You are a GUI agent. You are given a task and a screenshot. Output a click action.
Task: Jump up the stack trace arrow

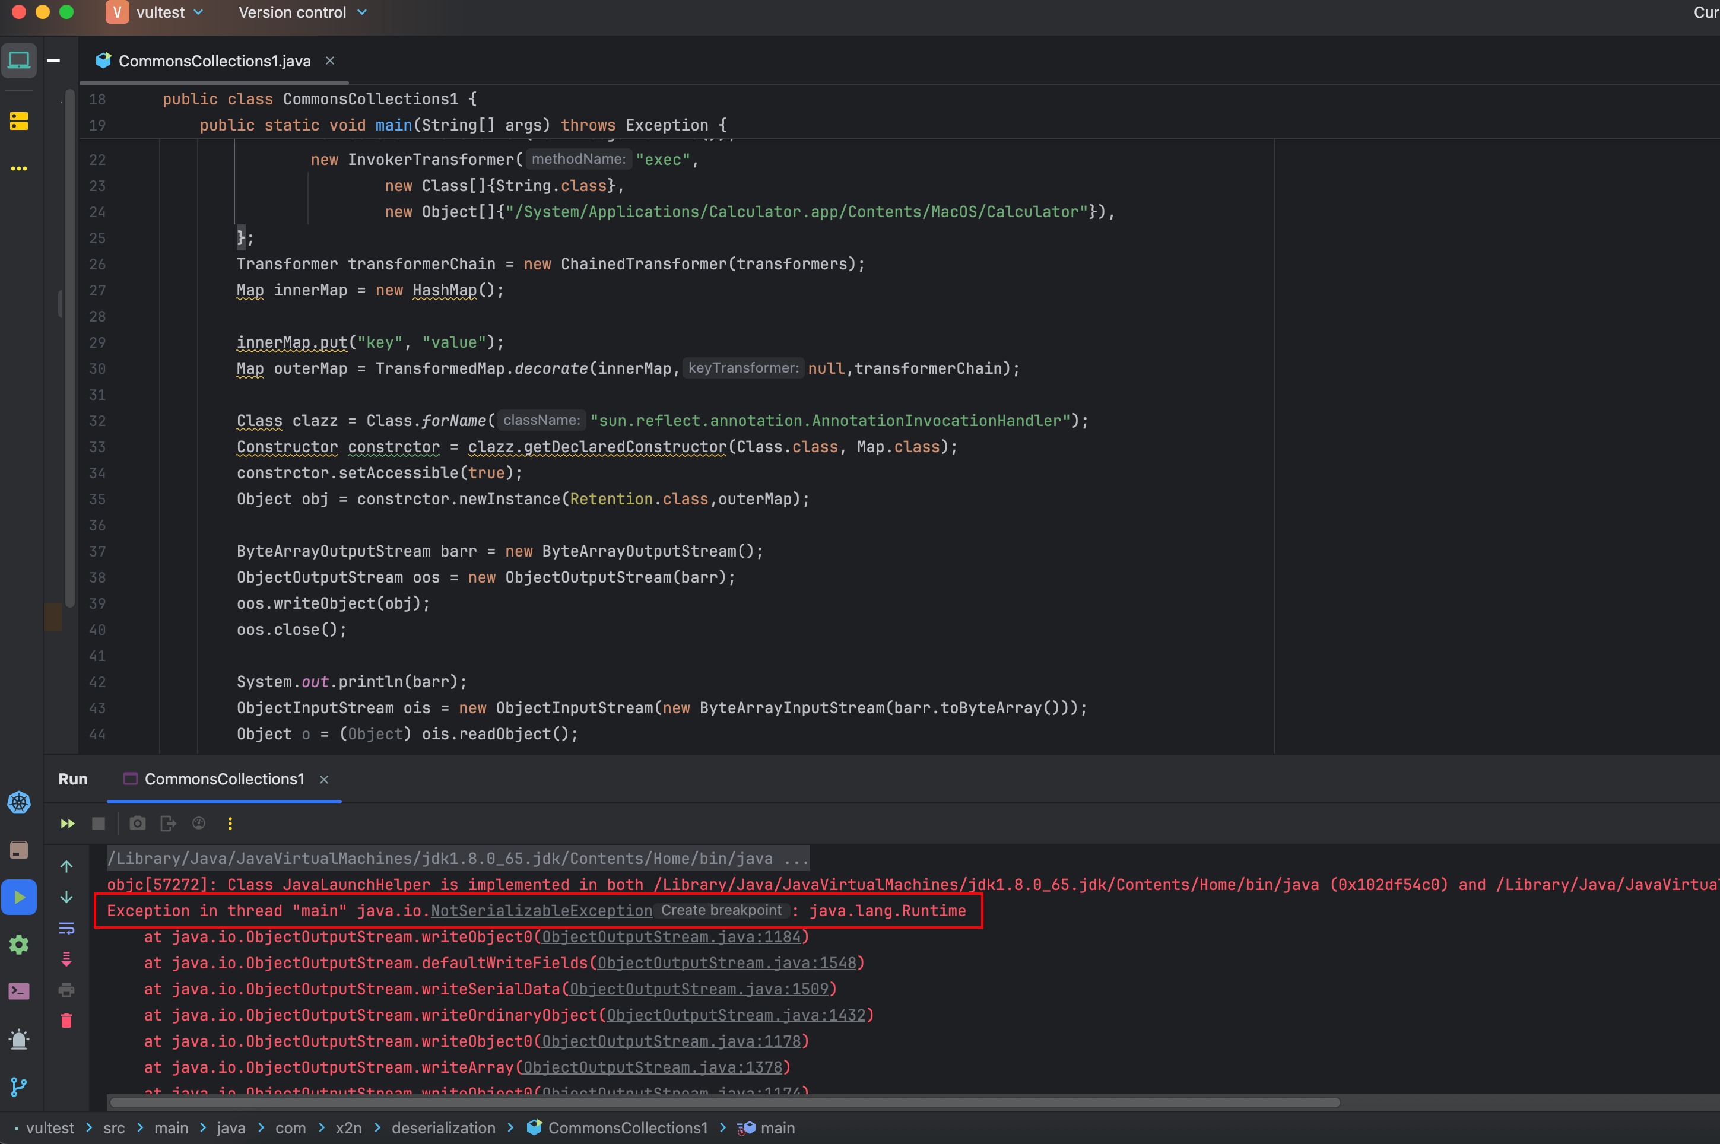[x=66, y=866]
